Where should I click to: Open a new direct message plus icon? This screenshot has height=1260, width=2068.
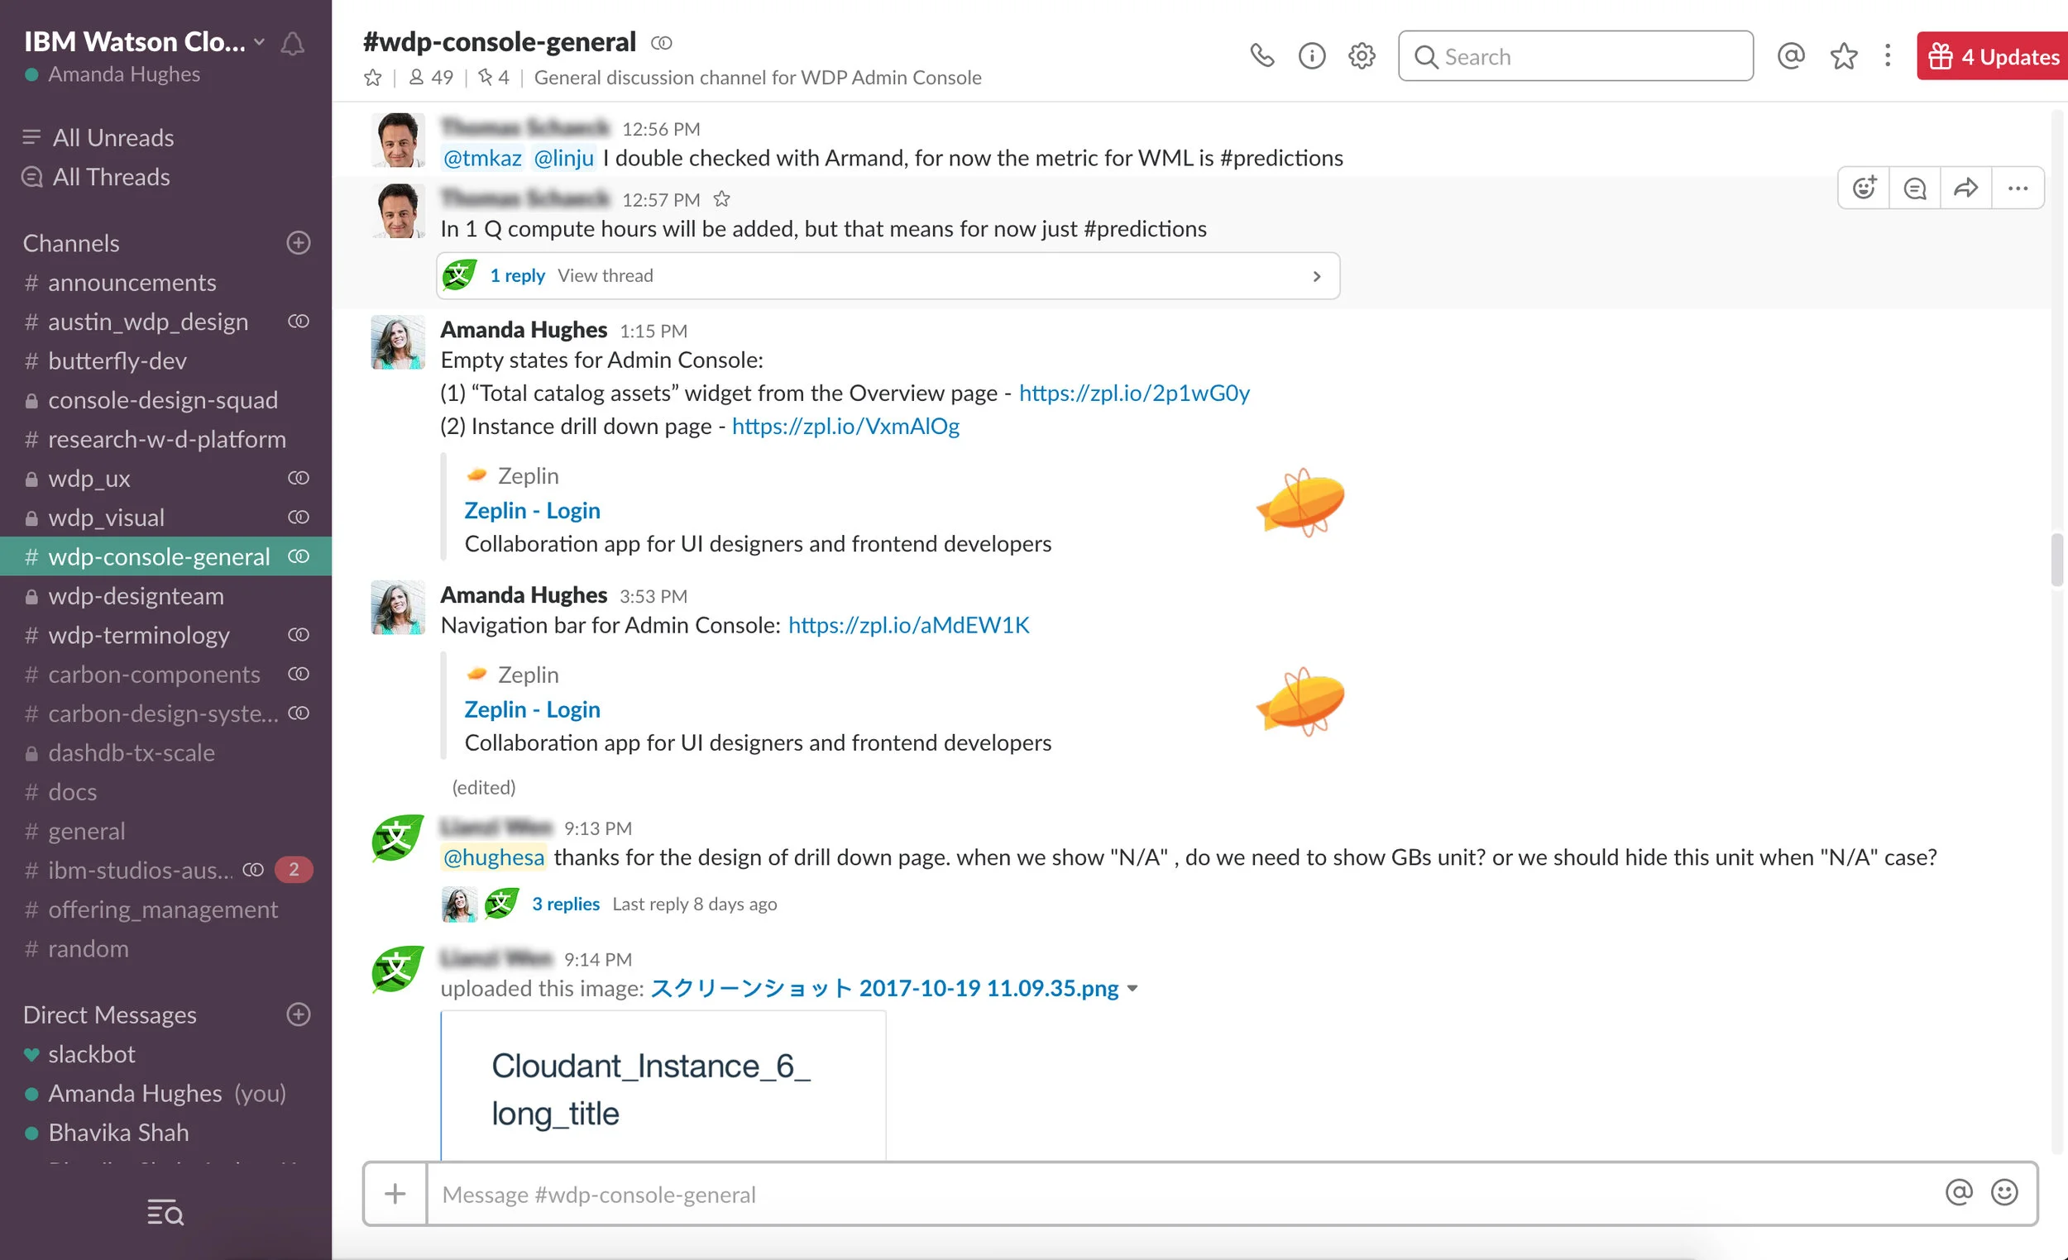[x=298, y=1014]
